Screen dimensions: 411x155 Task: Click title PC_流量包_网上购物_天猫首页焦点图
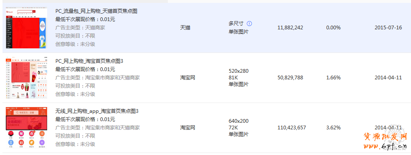click(96, 11)
